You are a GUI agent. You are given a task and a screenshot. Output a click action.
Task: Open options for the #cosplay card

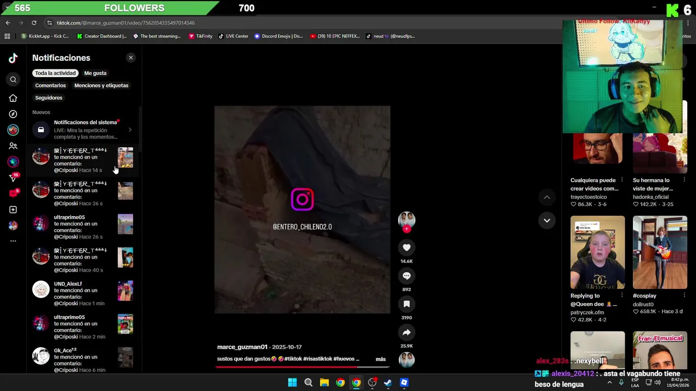point(684,295)
